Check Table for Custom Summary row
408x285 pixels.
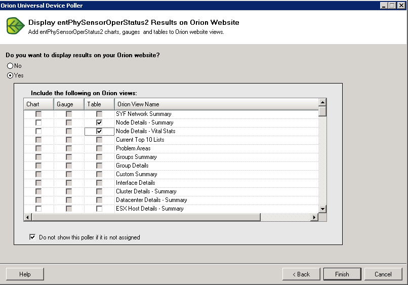point(99,174)
